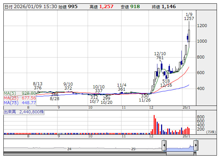Click the 12/10 peak label 761
The width and height of the screenshot is (221, 159).
tap(160, 56)
